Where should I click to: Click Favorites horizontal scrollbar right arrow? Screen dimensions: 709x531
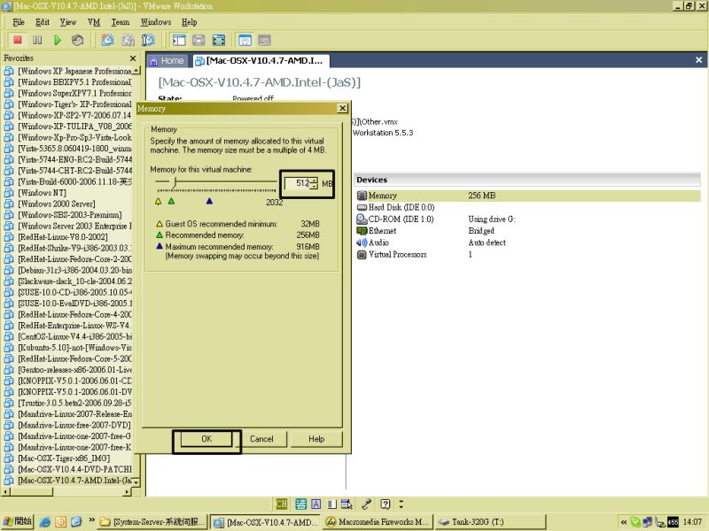pyautogui.click(x=127, y=492)
